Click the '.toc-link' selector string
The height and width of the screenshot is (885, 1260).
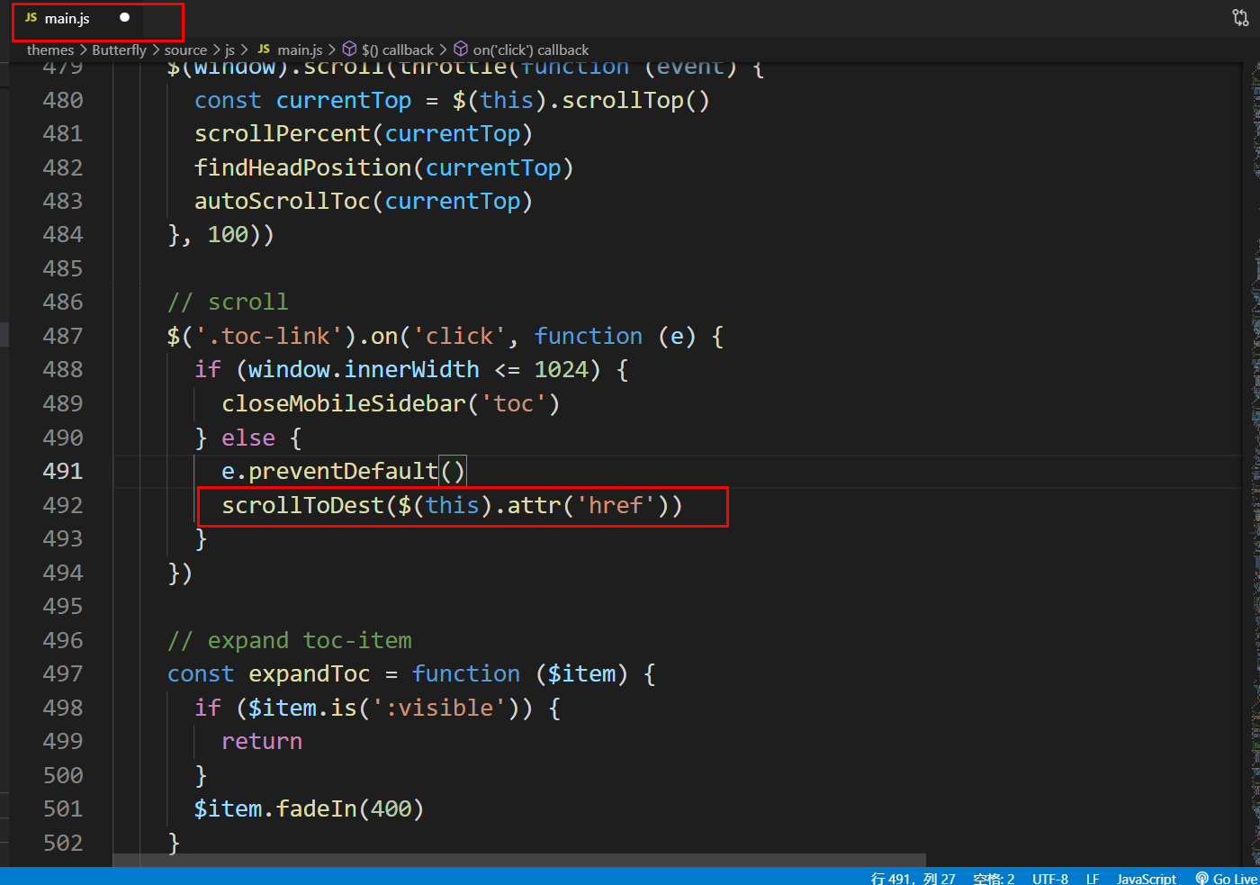click(x=269, y=336)
